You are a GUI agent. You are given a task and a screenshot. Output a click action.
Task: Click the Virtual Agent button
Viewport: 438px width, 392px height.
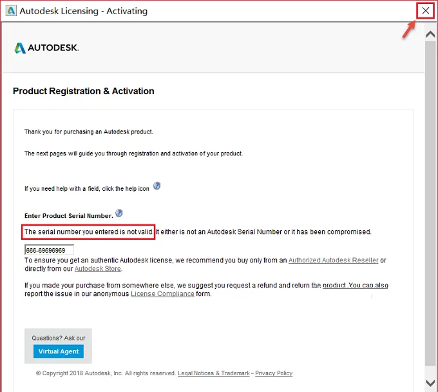click(59, 351)
